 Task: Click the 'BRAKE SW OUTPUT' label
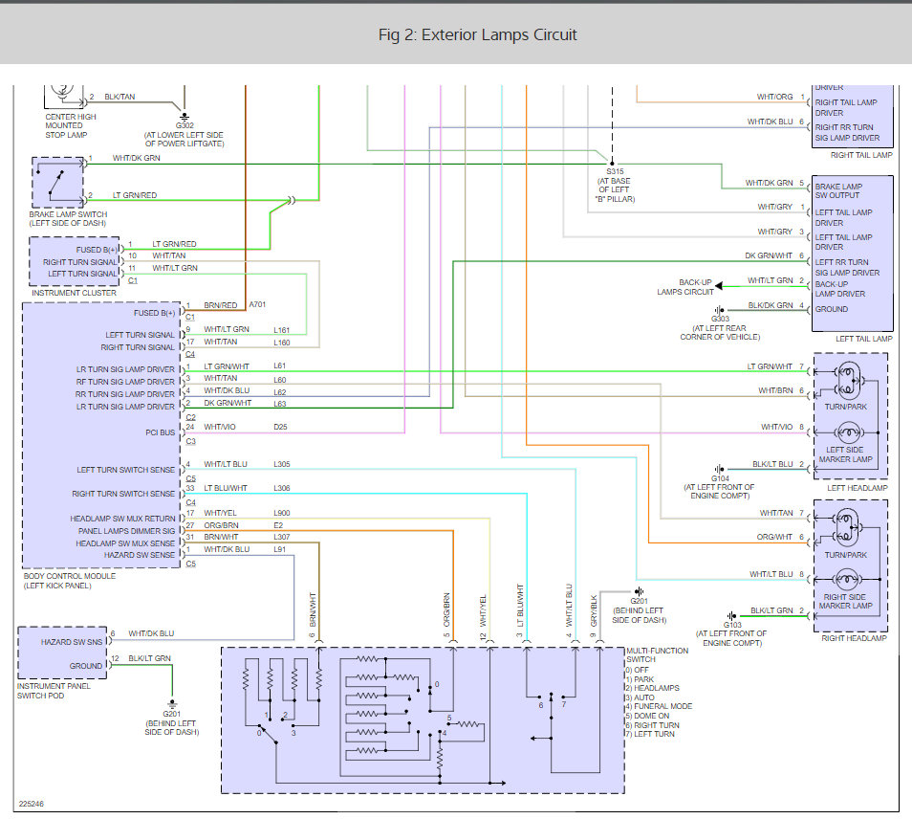pyautogui.click(x=838, y=191)
